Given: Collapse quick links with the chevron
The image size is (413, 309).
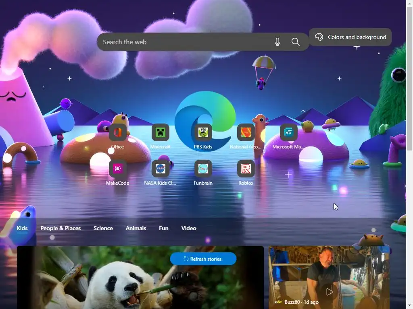Looking at the screenshot, I should (x=302, y=111).
